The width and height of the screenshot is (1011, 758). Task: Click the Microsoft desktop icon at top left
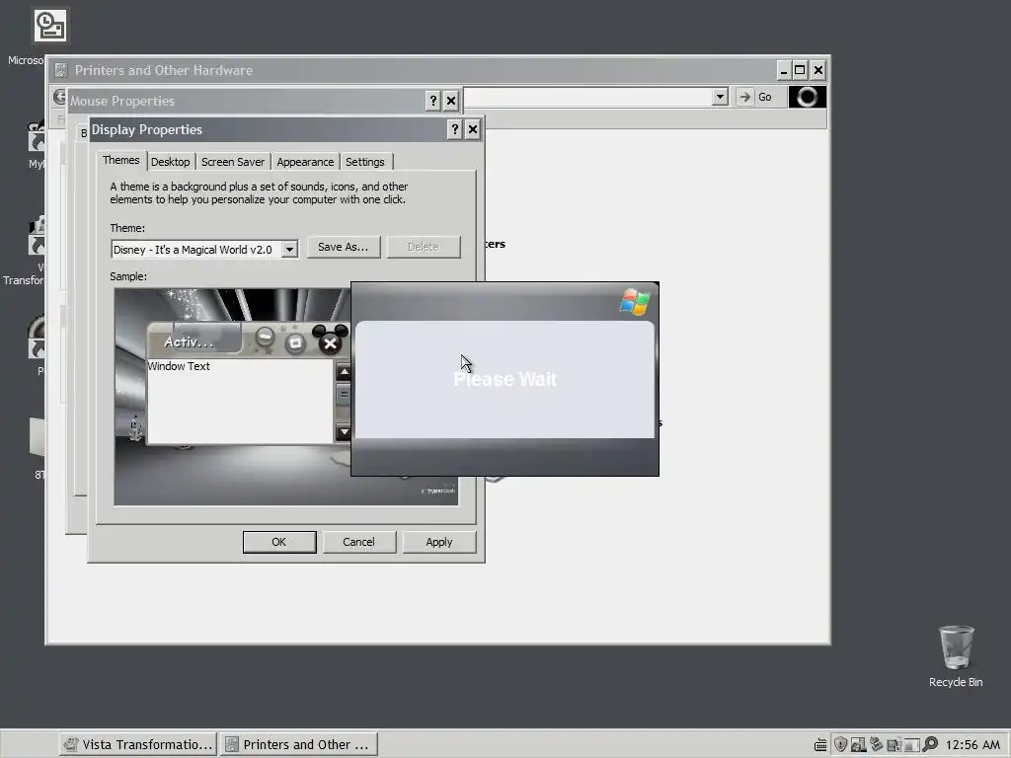50,26
